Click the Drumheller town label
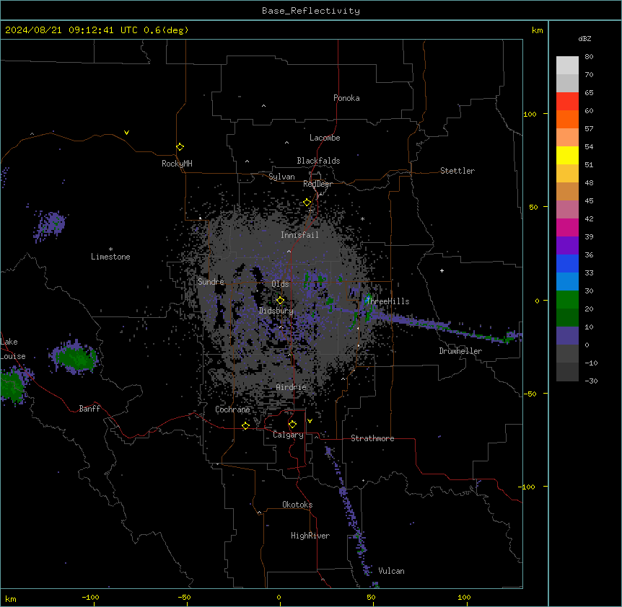Viewport: 622px width, 607px height. [x=460, y=351]
